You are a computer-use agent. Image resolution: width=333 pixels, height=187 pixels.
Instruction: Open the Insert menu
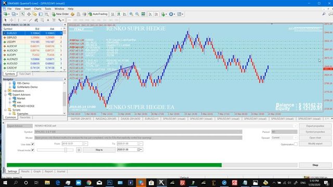coord(27,9)
